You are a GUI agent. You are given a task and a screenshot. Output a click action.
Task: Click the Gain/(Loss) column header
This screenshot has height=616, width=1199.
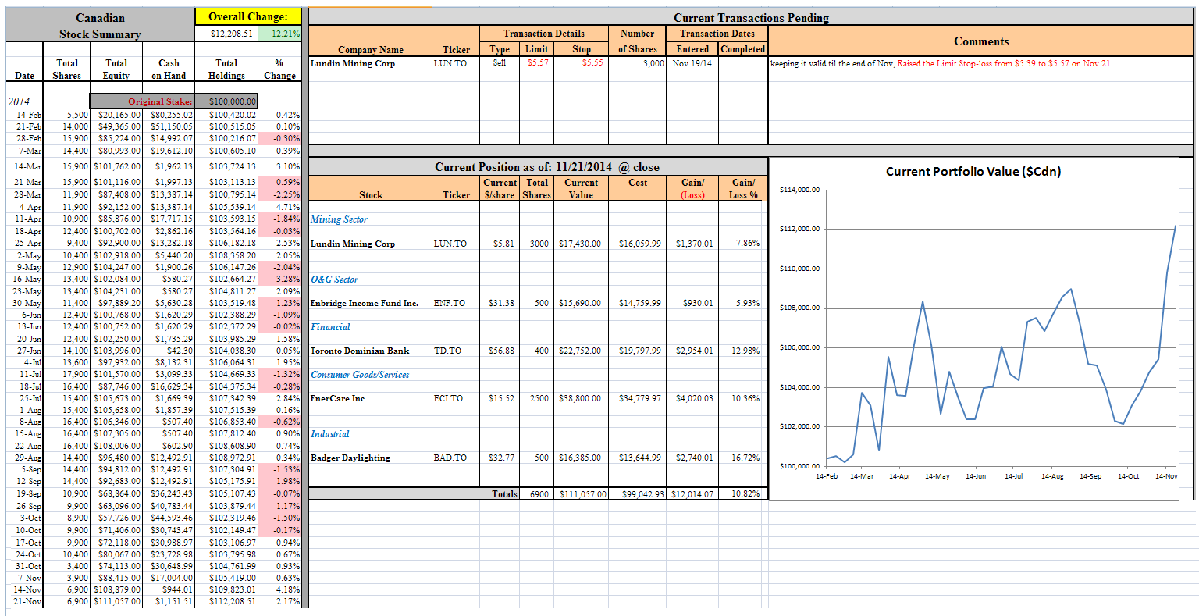point(692,188)
